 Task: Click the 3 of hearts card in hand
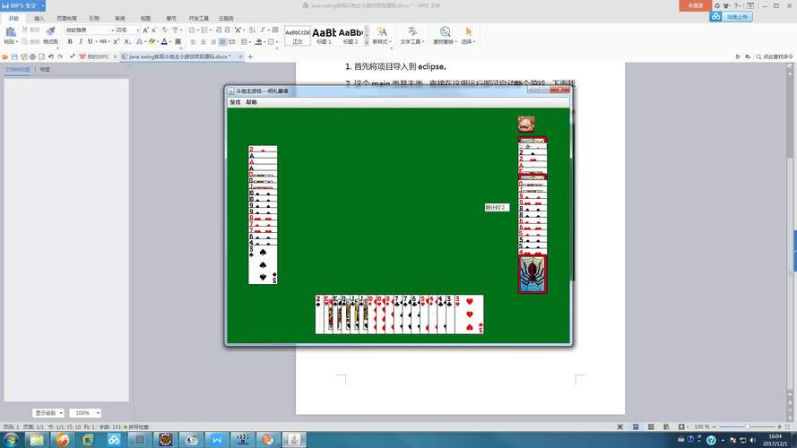click(469, 314)
